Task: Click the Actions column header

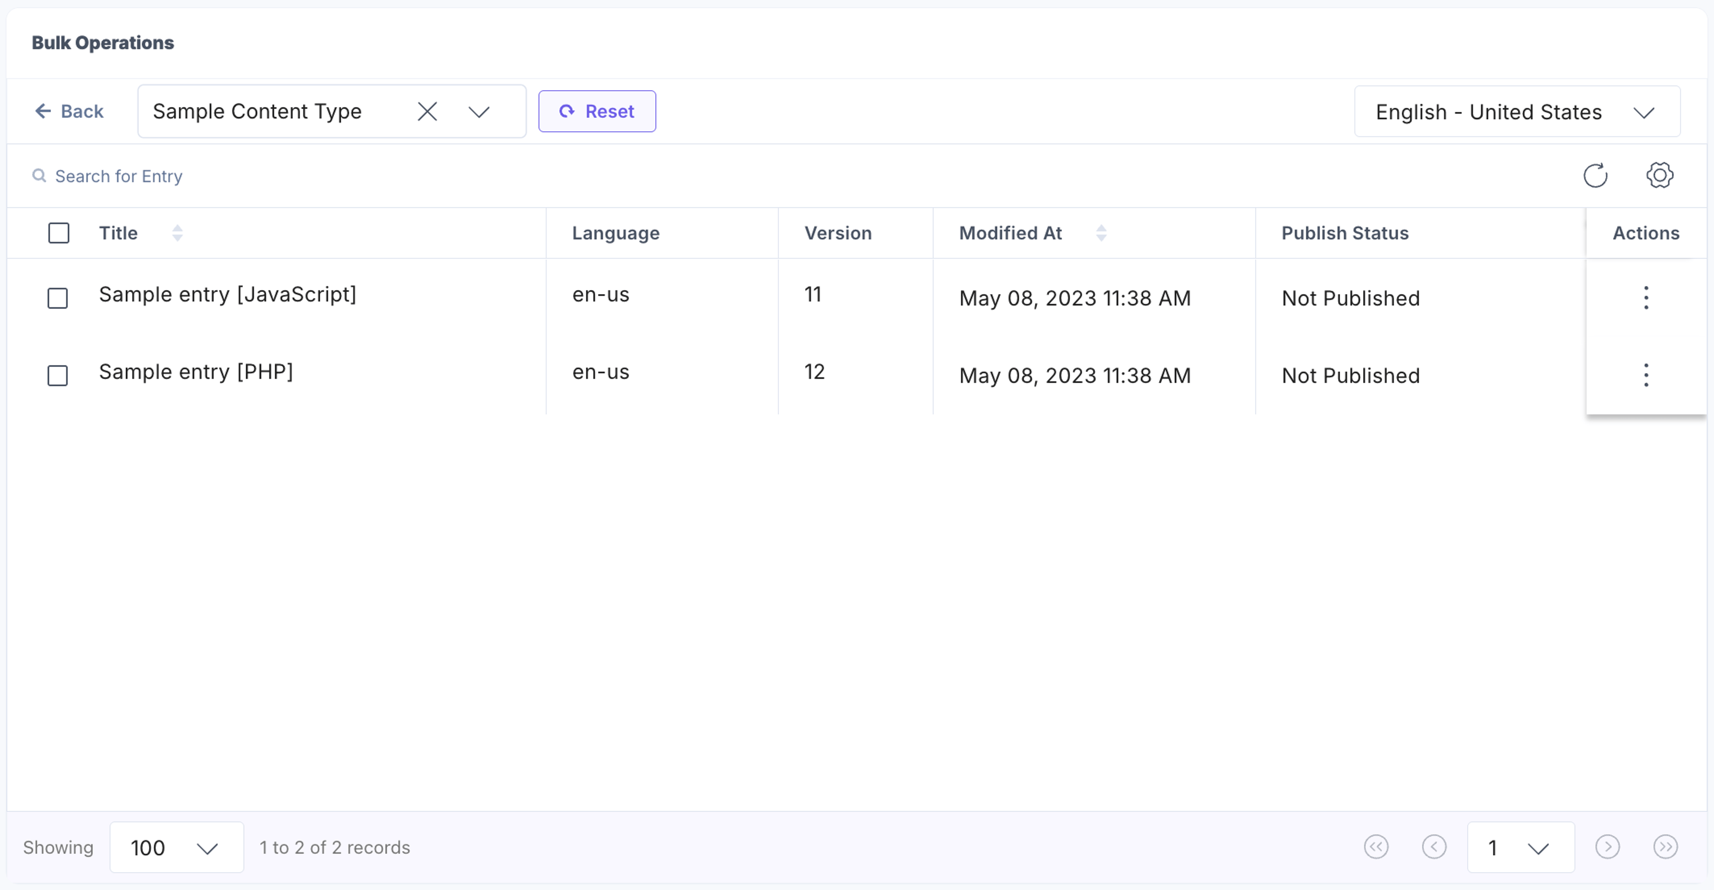Action: point(1645,233)
